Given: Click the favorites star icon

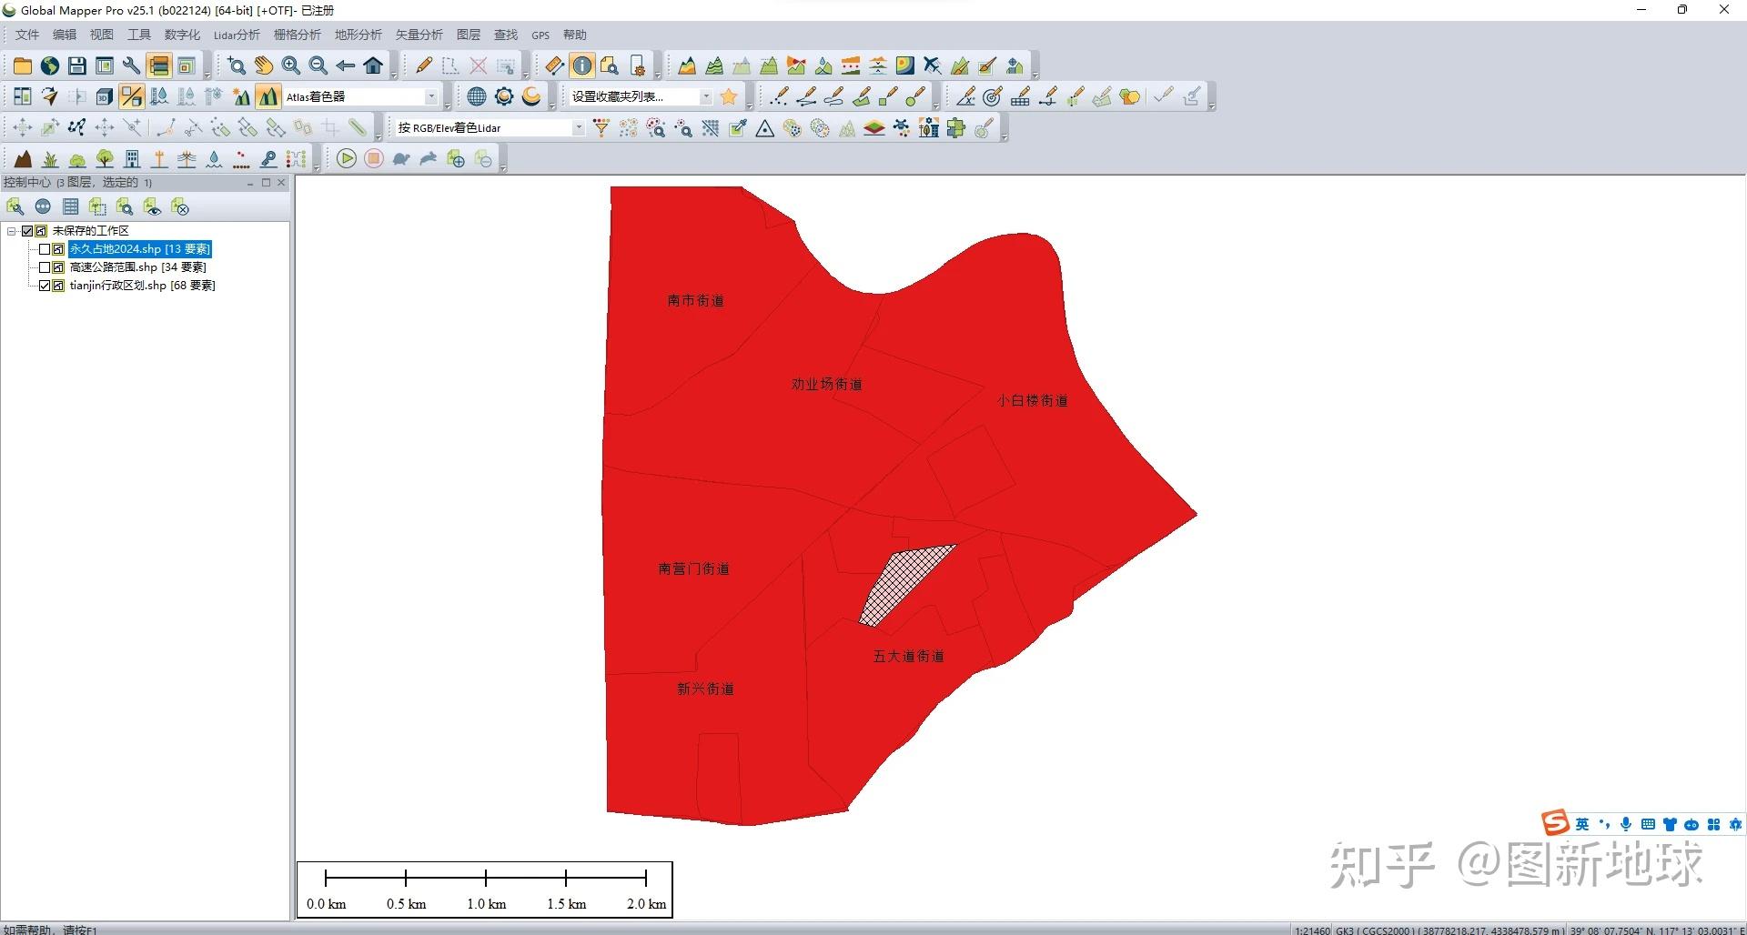Looking at the screenshot, I should tap(729, 96).
